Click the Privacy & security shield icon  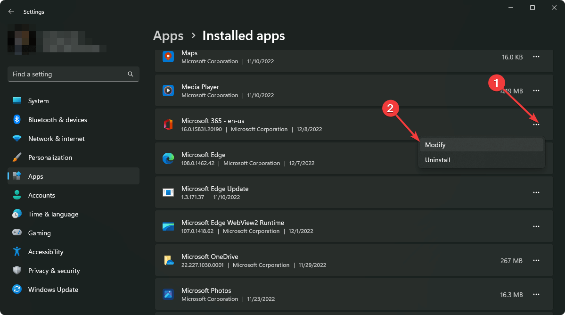tap(17, 270)
